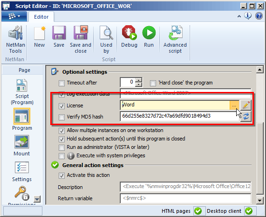The width and height of the screenshot is (266, 217).
Task: Click Save and close
Action: click(81, 39)
